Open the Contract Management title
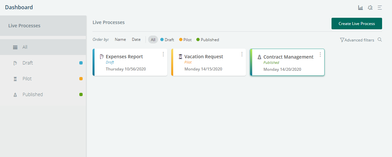Screen dimensions: 392x157 (x=289, y=57)
